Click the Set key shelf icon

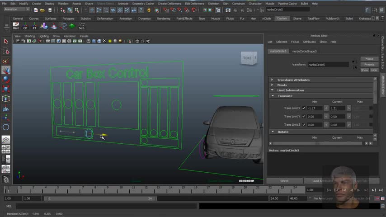click(81, 26)
